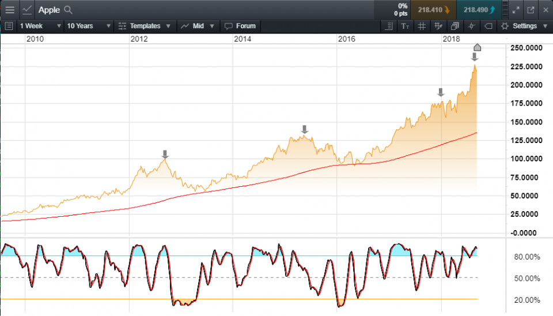The image size is (553, 316).
Task: Toggle the price label tag icon
Action: 488,26
